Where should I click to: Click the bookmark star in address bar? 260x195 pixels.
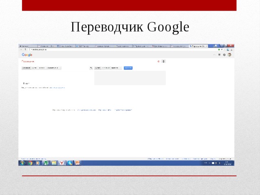pos(222,50)
